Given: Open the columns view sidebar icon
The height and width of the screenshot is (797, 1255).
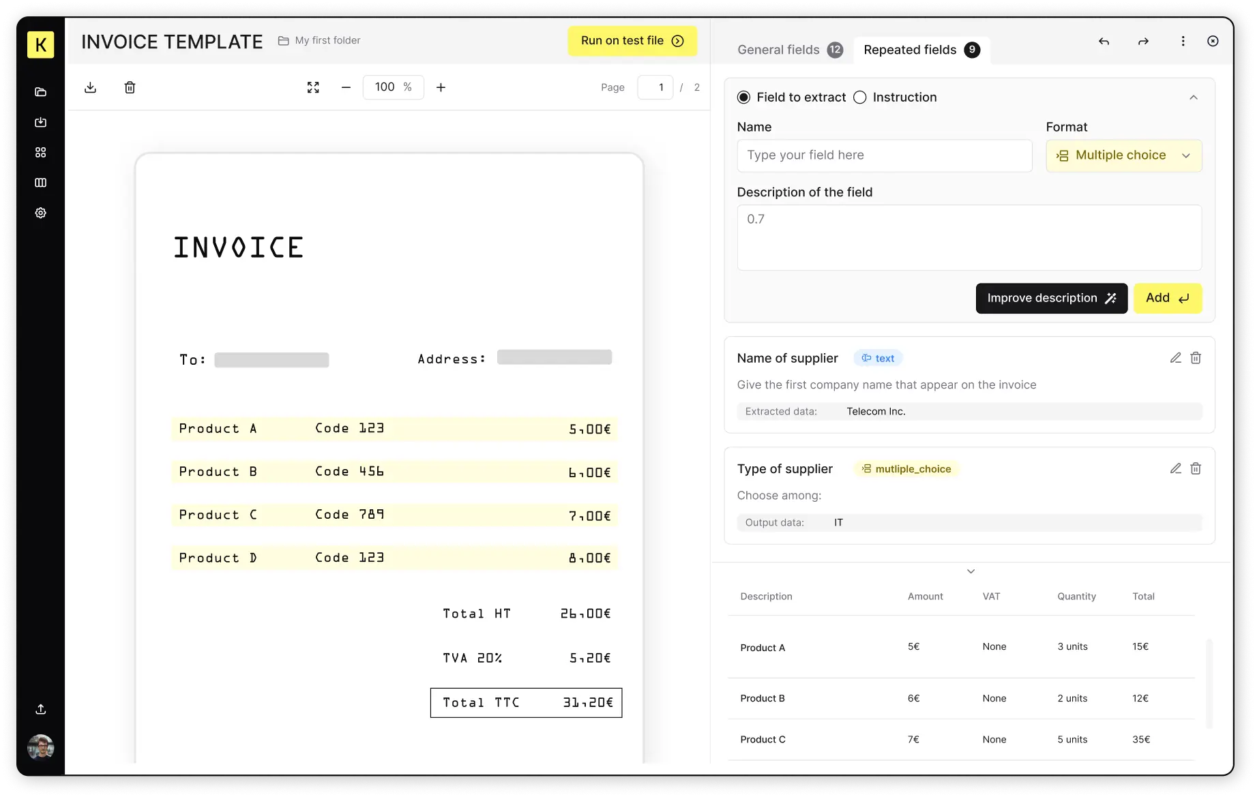Looking at the screenshot, I should [40, 182].
